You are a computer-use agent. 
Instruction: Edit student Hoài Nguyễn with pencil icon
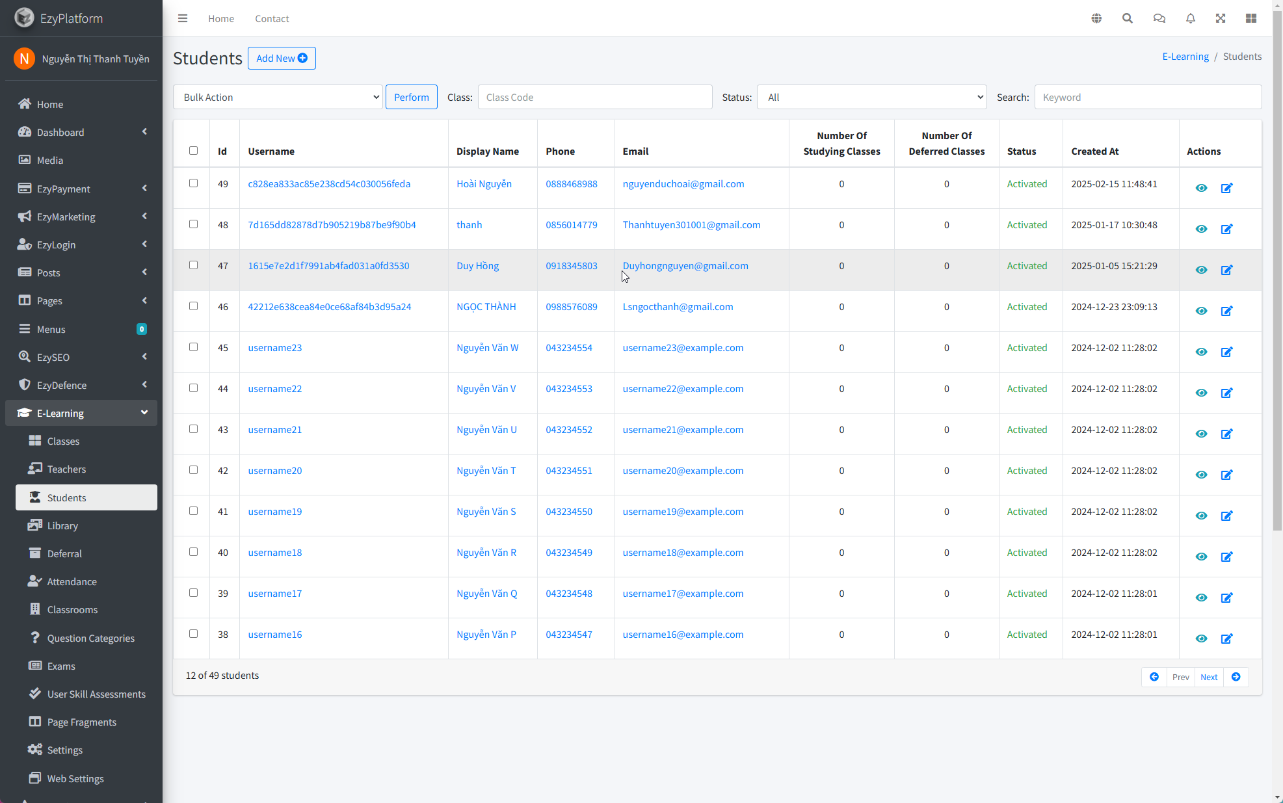tap(1226, 188)
